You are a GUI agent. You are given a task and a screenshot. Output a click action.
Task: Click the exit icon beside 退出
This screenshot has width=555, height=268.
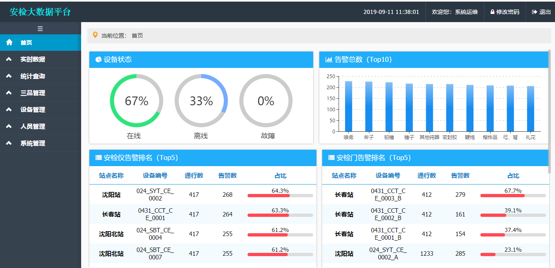pos(534,12)
